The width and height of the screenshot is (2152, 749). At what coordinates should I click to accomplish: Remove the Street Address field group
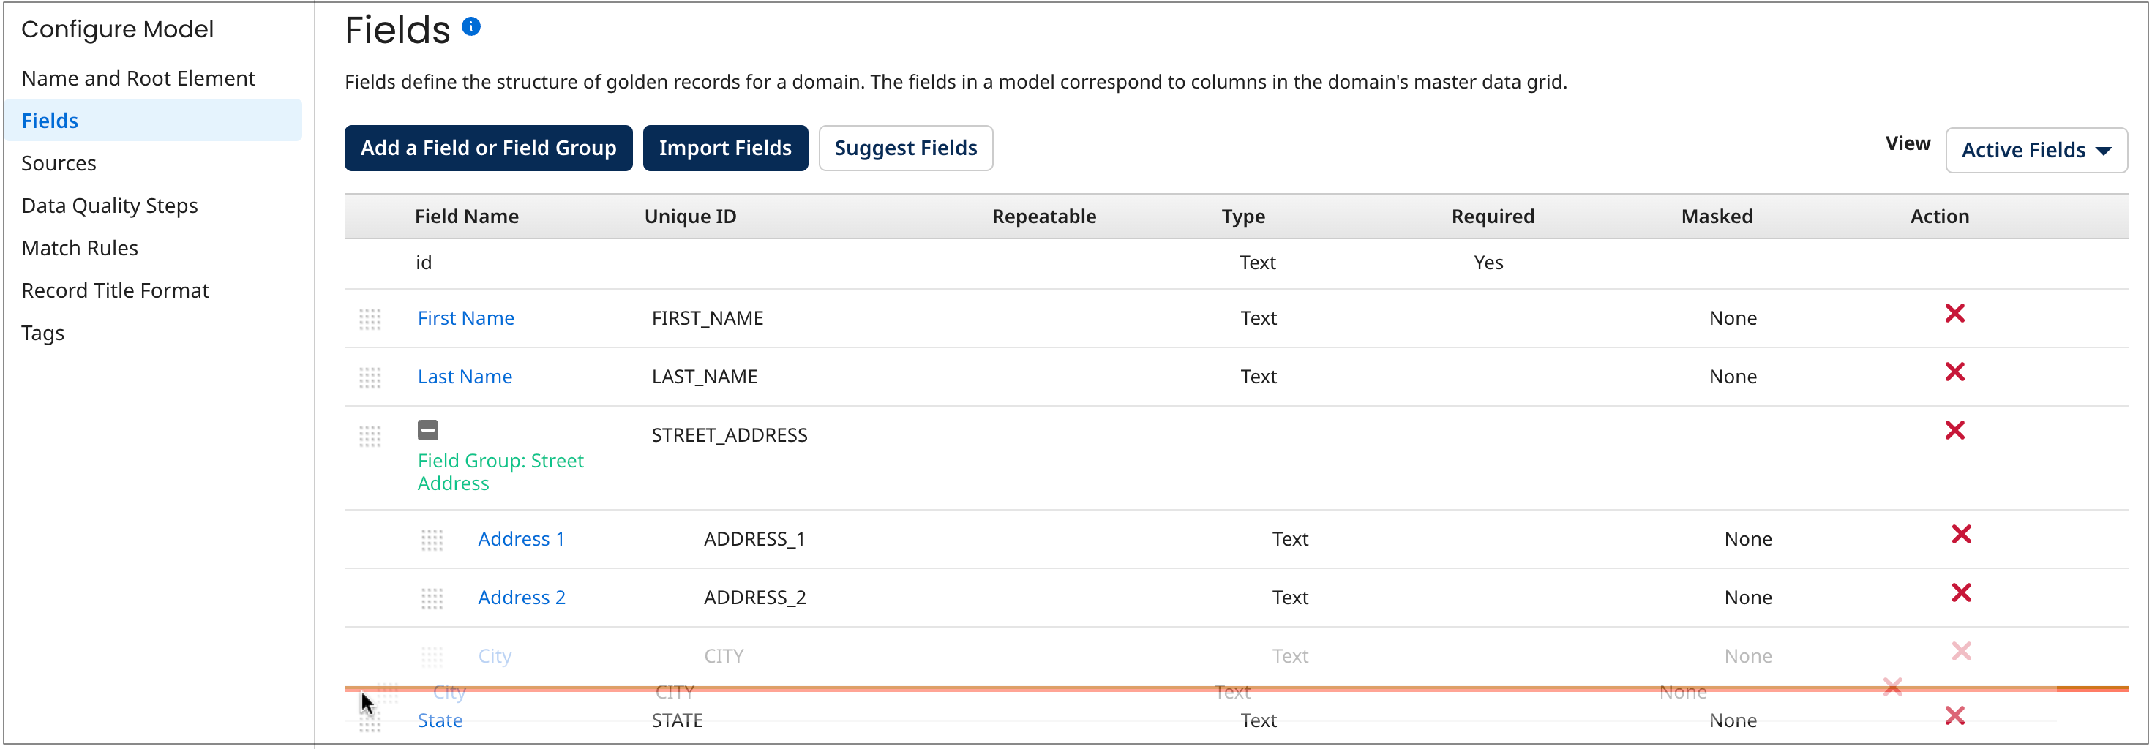click(1954, 431)
